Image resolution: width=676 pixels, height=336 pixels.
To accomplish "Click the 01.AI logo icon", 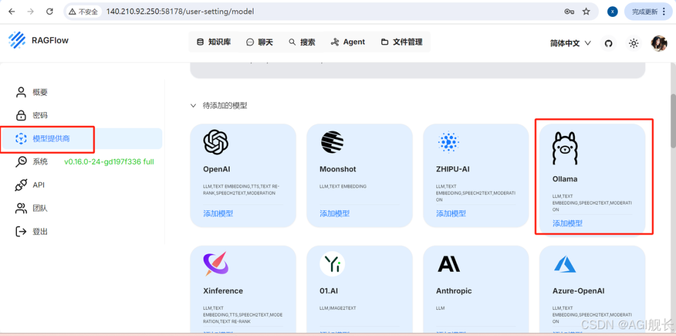I will point(332,263).
